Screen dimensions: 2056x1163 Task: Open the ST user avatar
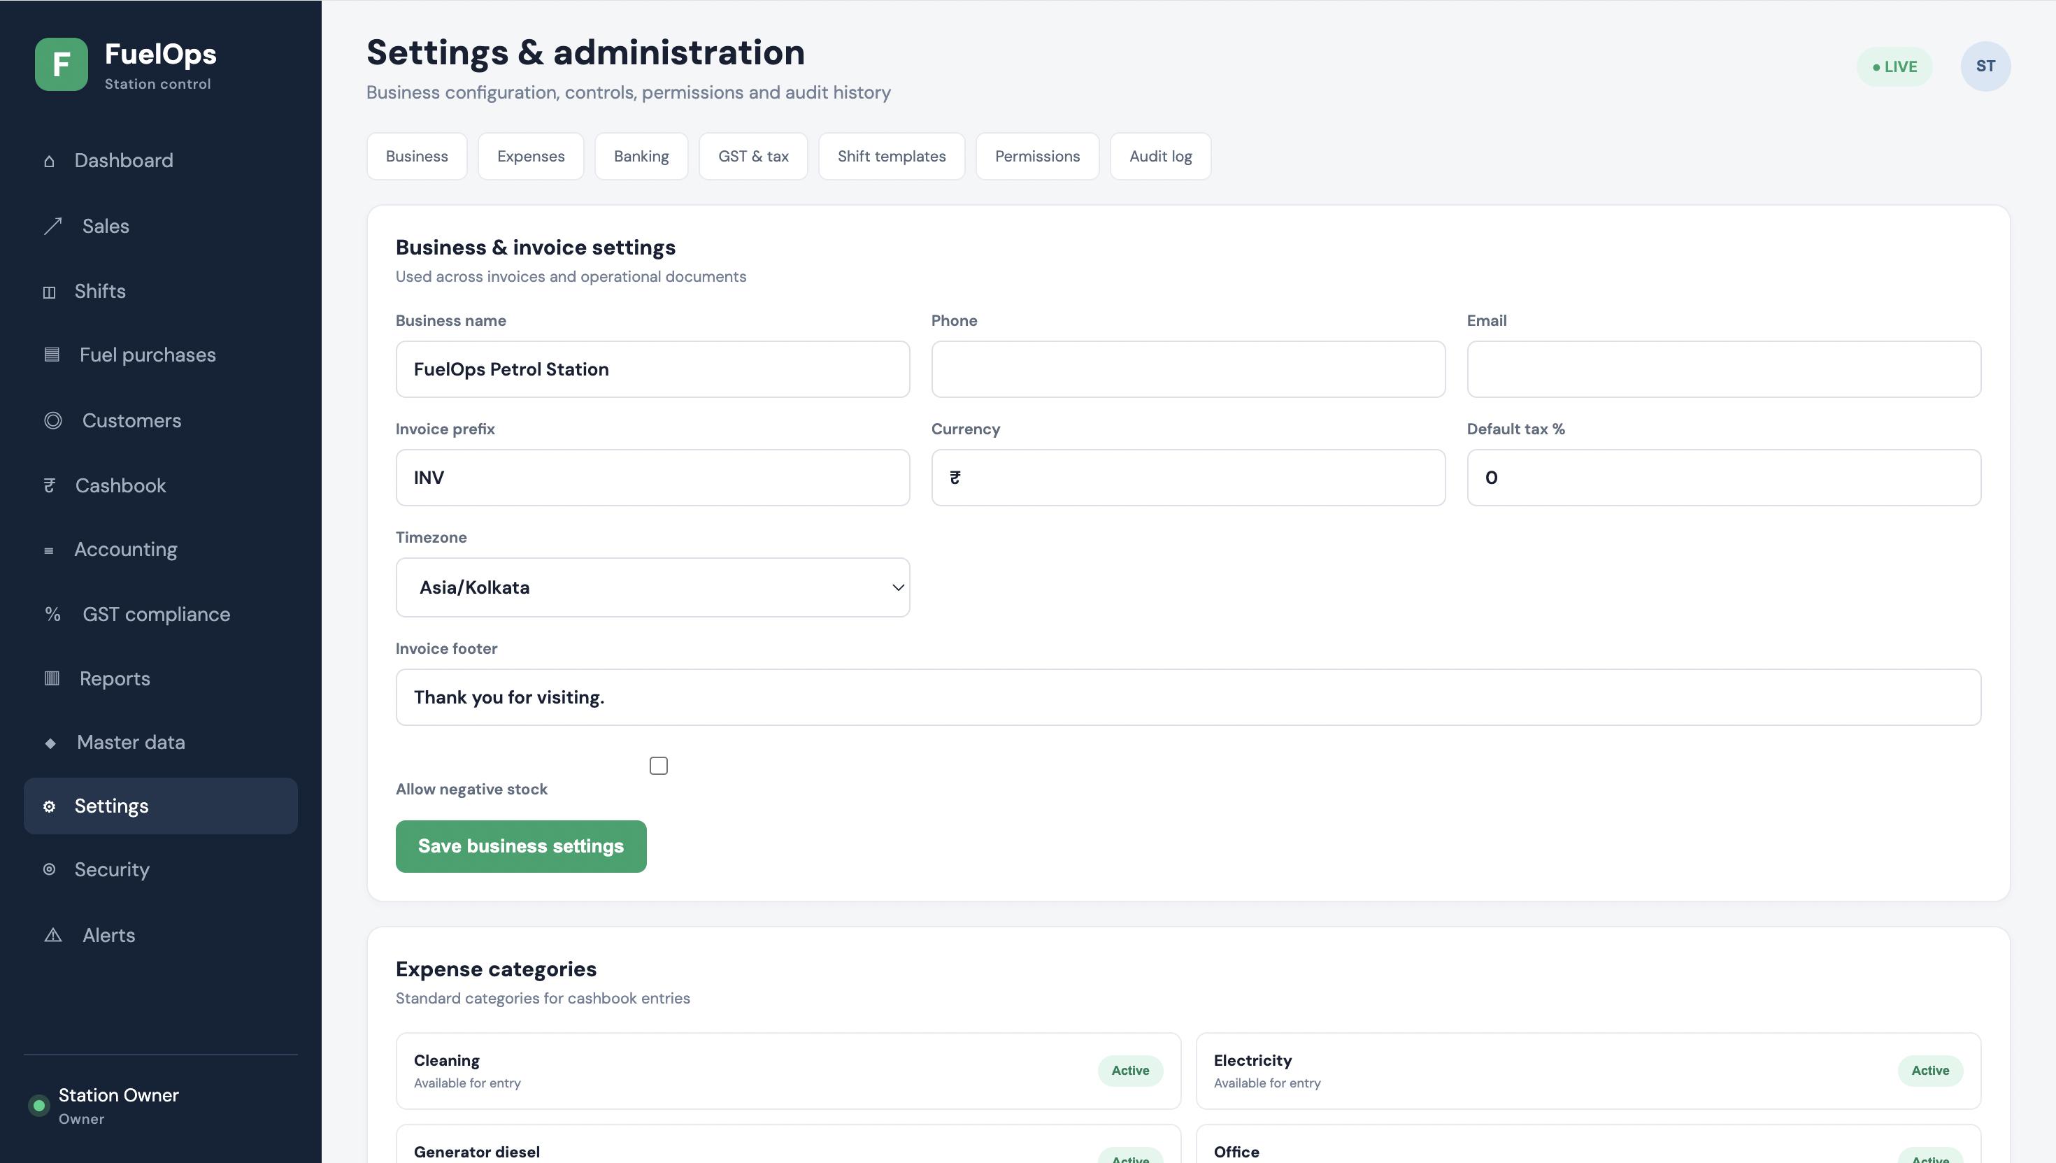pos(1985,66)
